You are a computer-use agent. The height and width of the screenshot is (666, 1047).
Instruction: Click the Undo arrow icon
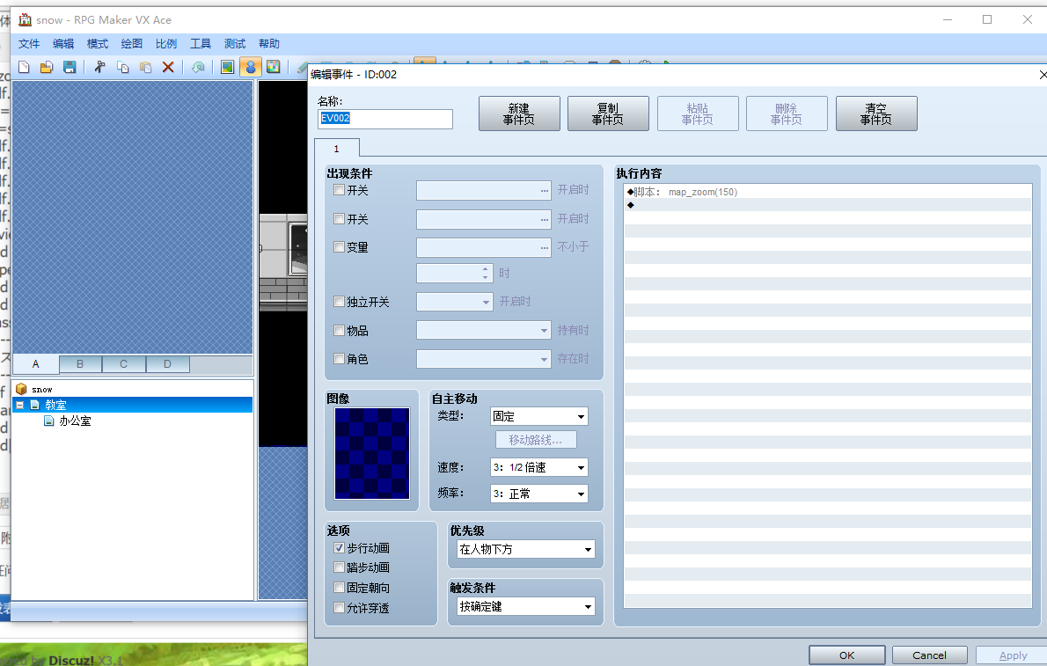198,67
